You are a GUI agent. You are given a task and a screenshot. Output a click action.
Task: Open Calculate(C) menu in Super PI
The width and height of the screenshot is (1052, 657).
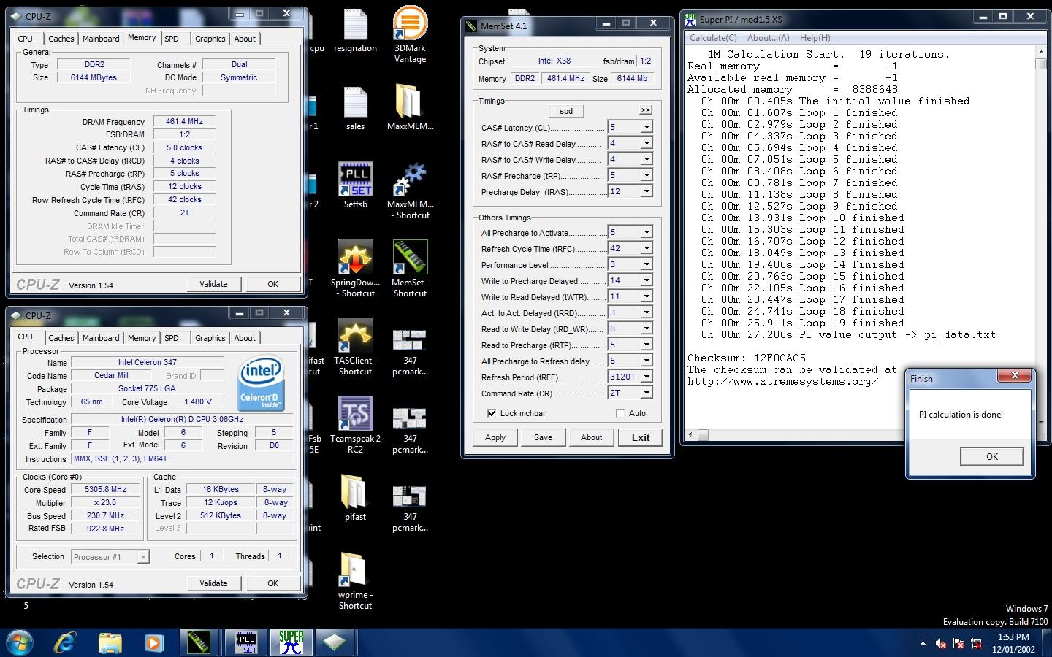713,38
